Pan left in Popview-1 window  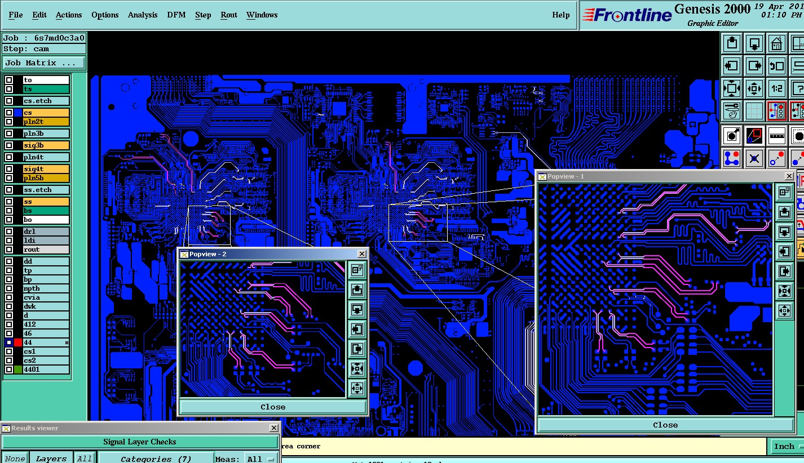coord(784,251)
